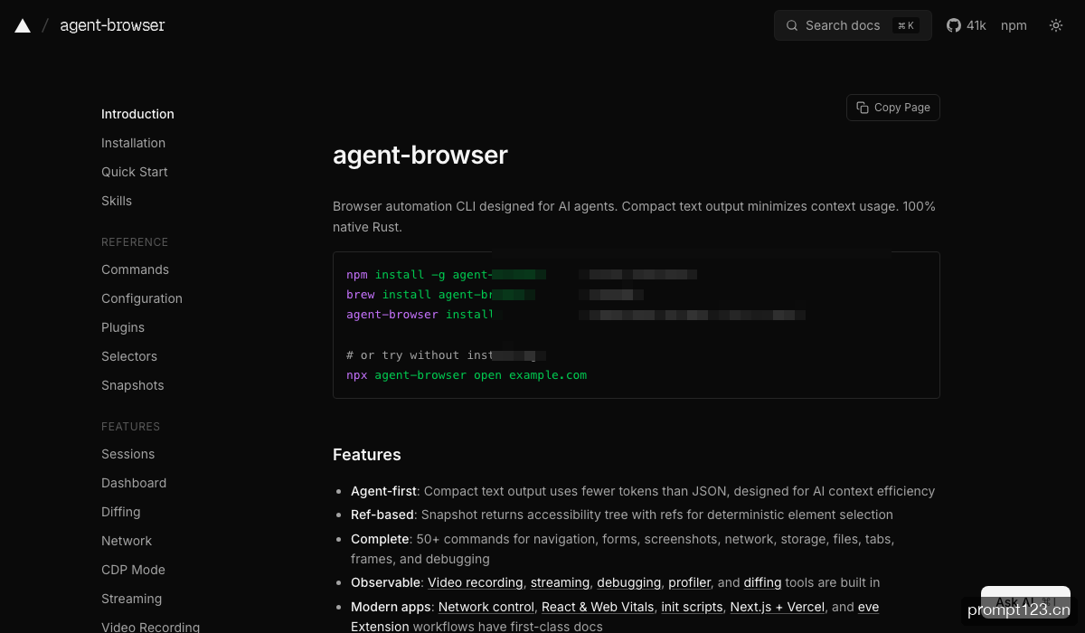The width and height of the screenshot is (1085, 633).
Task: Open React & Web Vitals link
Action: (x=598, y=607)
